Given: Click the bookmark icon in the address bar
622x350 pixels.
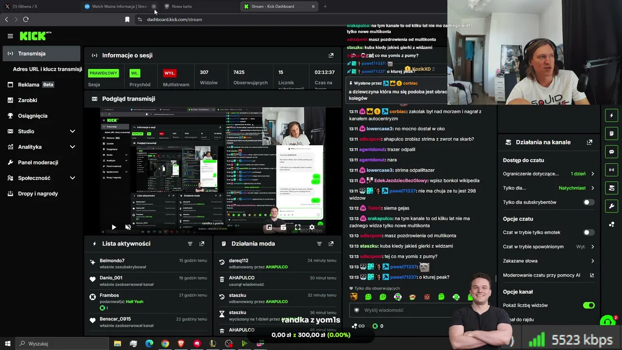Looking at the screenshot, I should 127,19.
